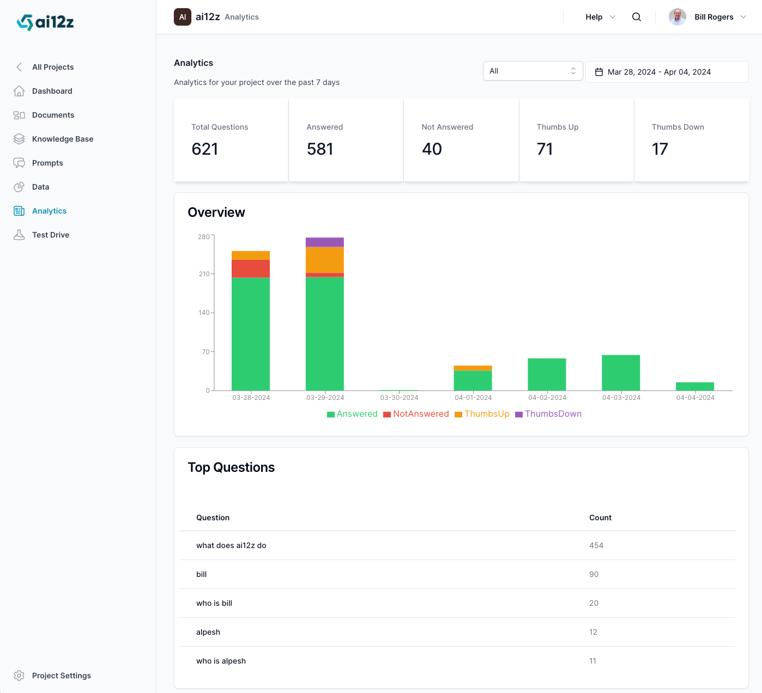762x693 pixels.
Task: Click the Question column header
Action: point(213,518)
